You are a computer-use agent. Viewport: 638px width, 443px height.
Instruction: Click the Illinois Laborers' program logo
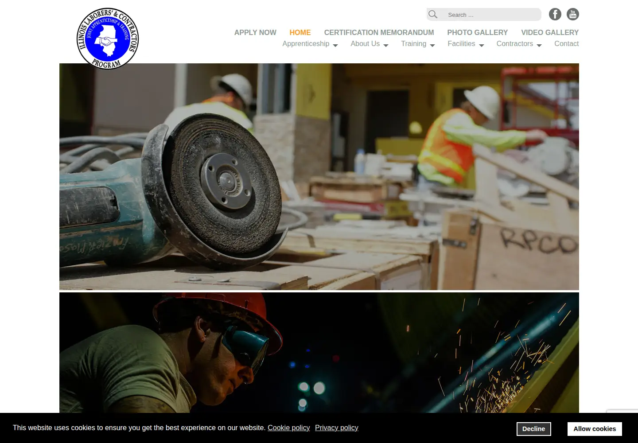point(108,39)
